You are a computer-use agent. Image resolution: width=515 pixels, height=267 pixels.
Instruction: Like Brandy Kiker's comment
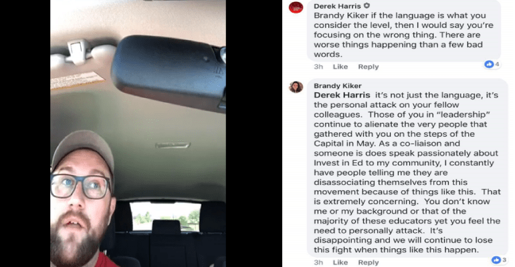pyautogui.click(x=340, y=262)
